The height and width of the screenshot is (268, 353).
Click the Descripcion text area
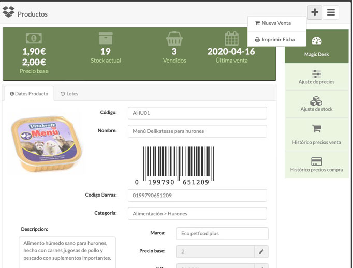pos(67,252)
